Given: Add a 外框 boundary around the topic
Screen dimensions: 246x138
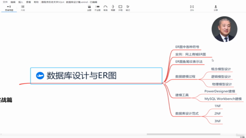Looking at the screenshot, I should [x=120, y=8].
